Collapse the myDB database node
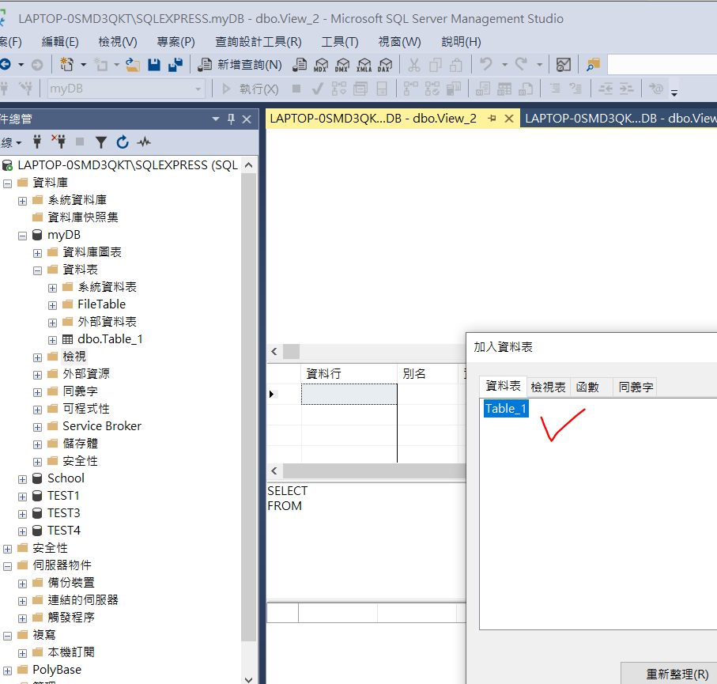The width and height of the screenshot is (717, 684). [x=22, y=236]
